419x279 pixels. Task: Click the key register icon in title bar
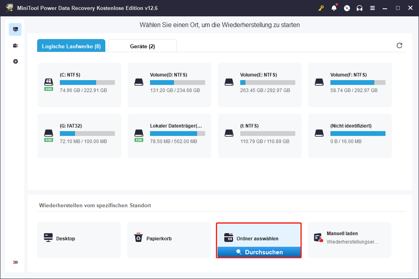tap(321, 8)
